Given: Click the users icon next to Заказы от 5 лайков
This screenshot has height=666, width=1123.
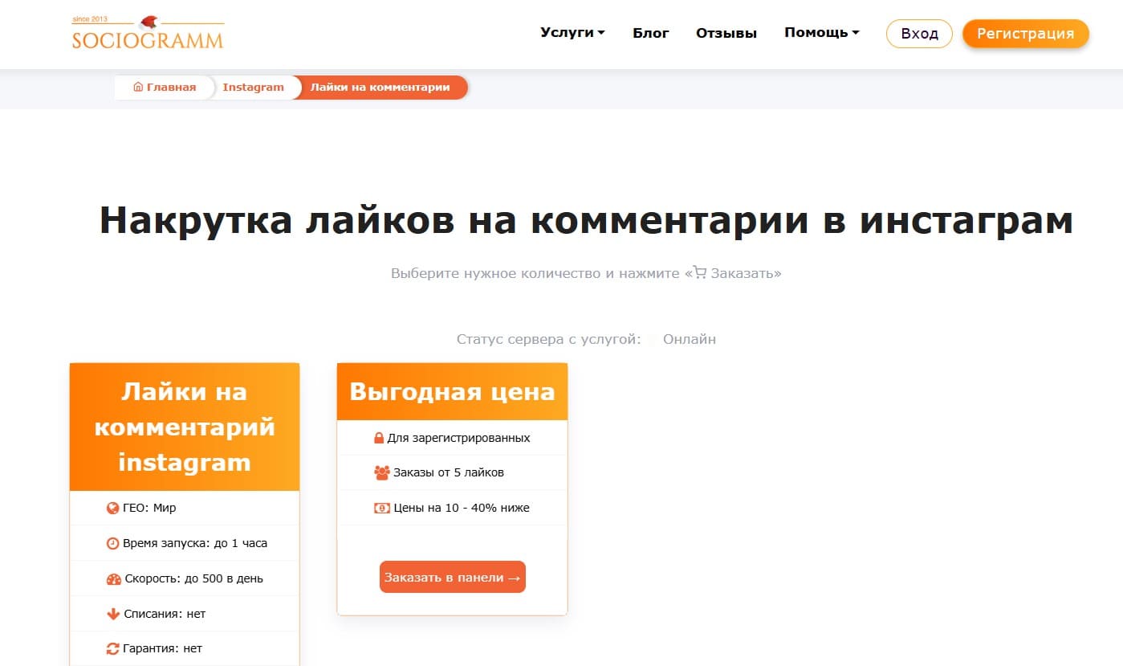Looking at the screenshot, I should (382, 473).
